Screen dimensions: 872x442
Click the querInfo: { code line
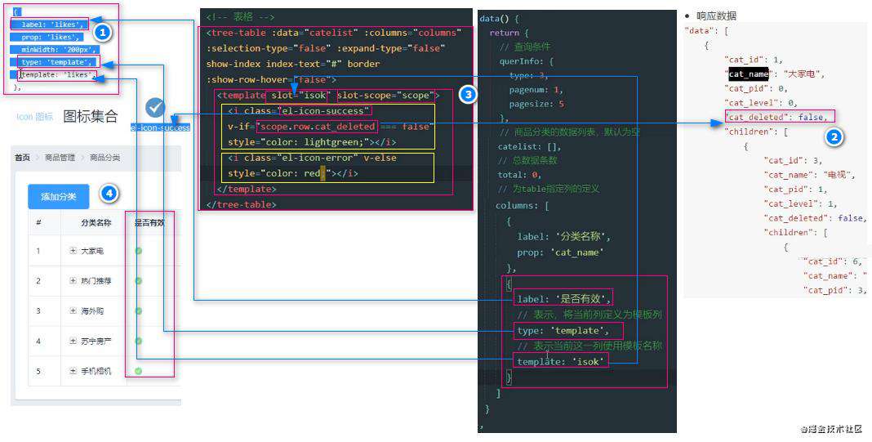526,61
